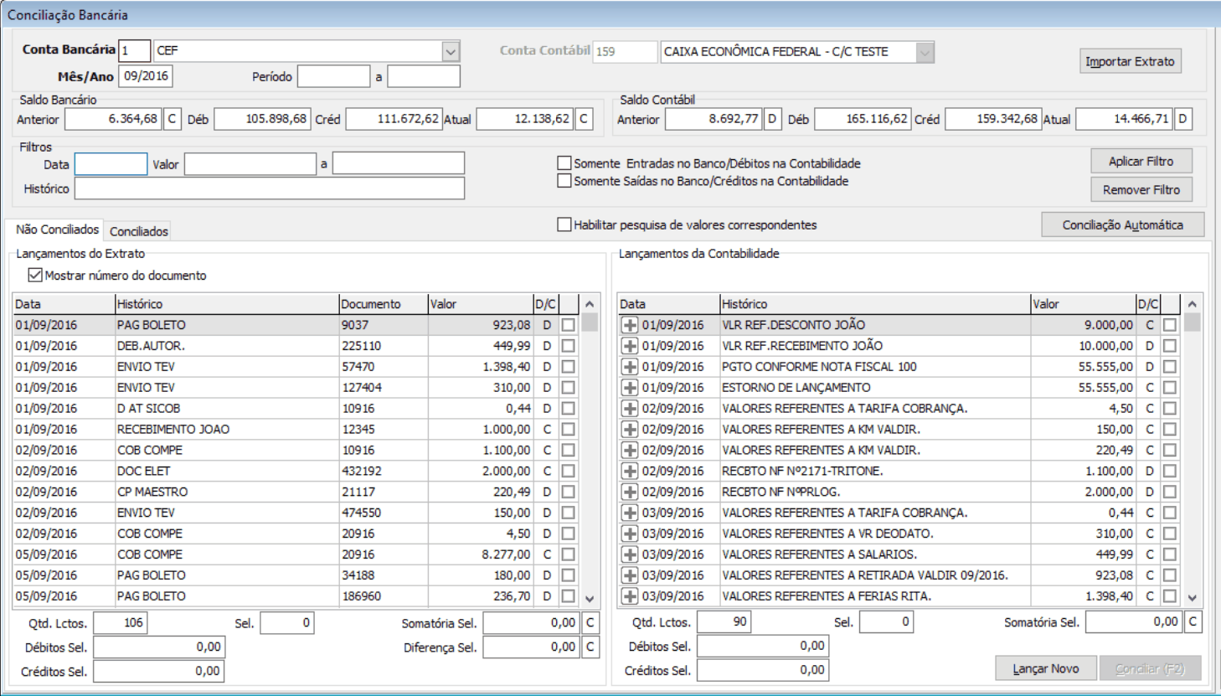
Task: Select the COB COMPE 8.277,00 row
Action: [x=296, y=554]
